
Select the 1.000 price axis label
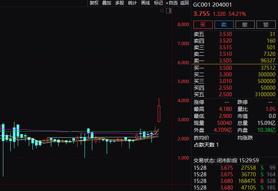[x=183, y=158]
